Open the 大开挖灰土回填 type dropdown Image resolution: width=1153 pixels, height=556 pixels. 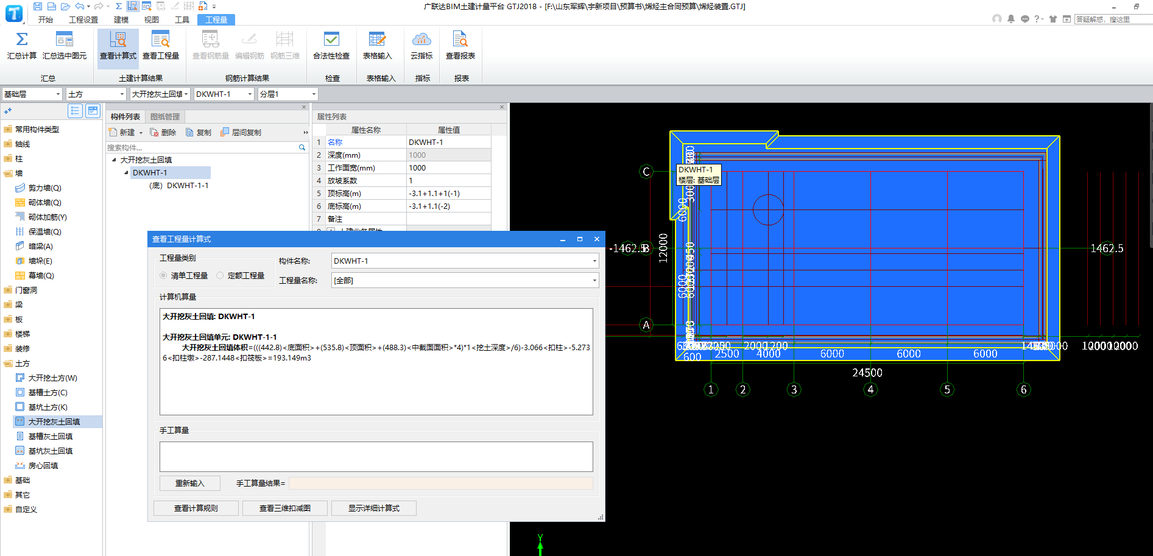point(186,94)
